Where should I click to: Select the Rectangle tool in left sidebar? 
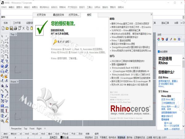[x=6, y=51]
